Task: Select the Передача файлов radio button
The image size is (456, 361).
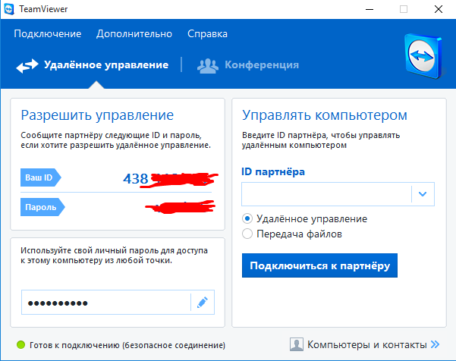Action: point(247,234)
